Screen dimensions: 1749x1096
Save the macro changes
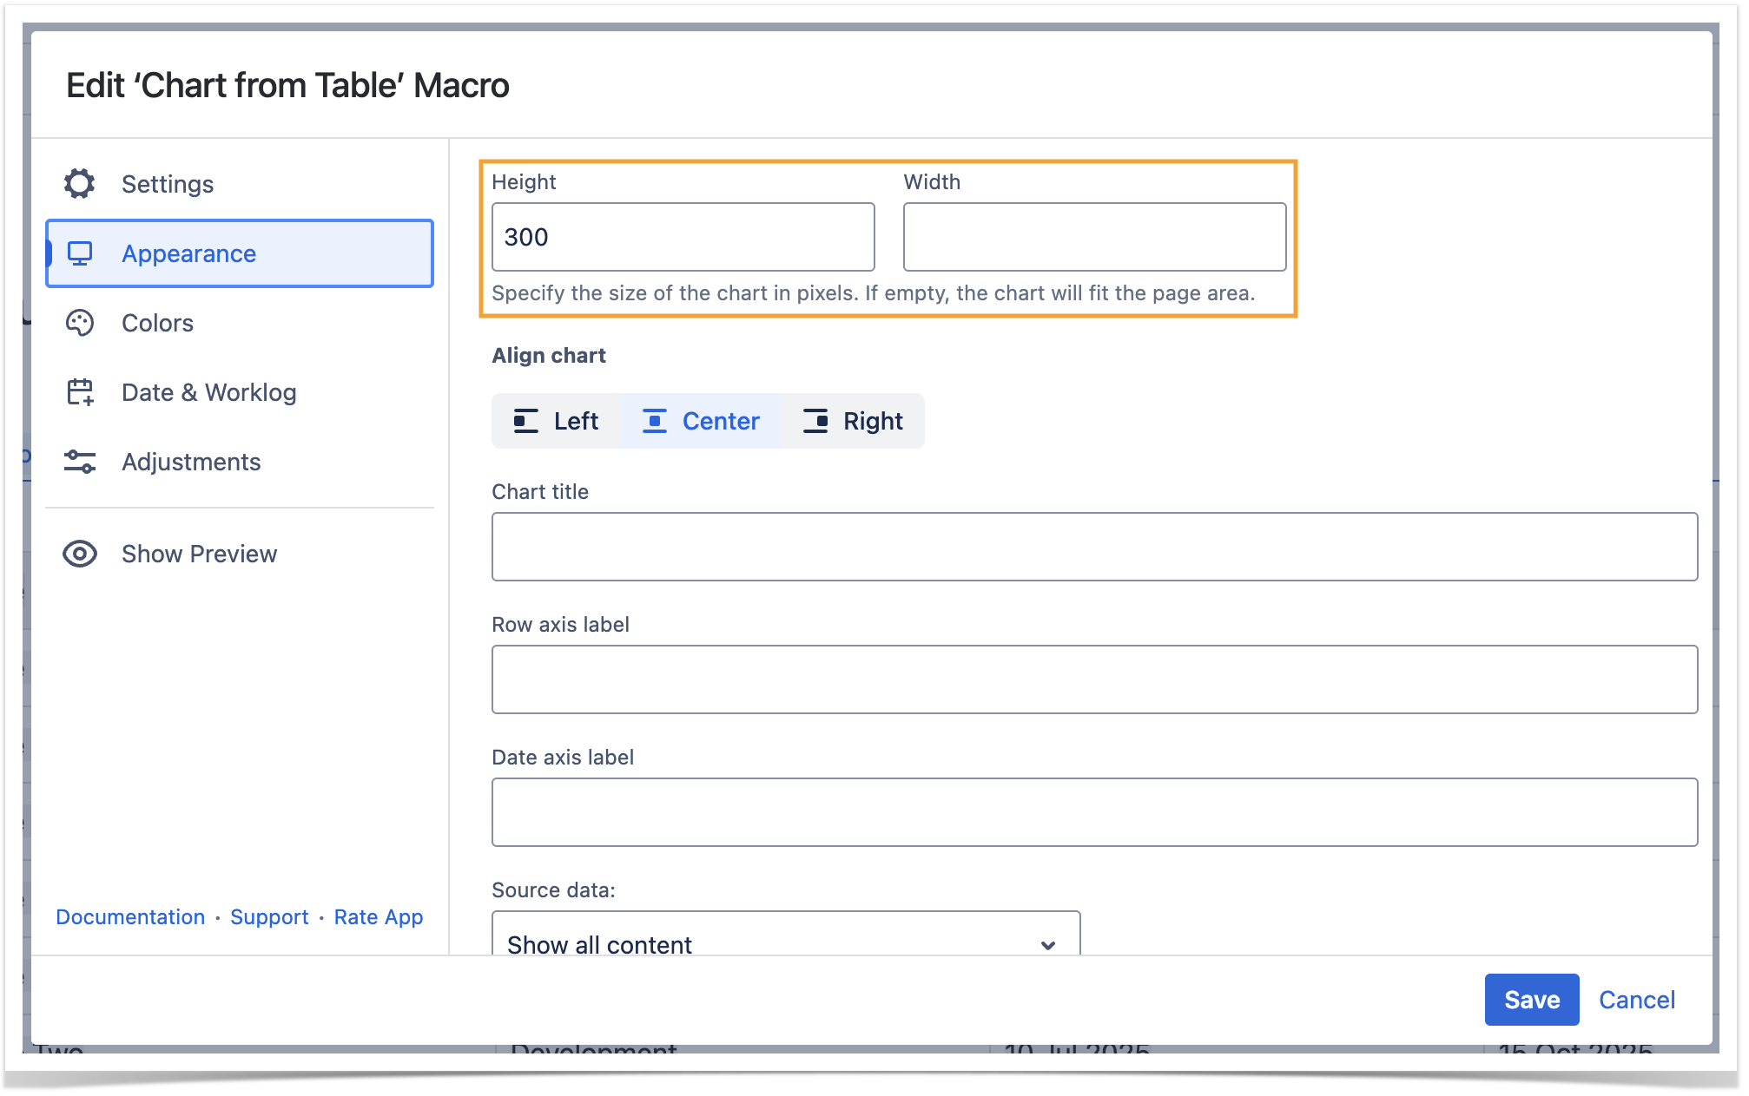1531,1000
